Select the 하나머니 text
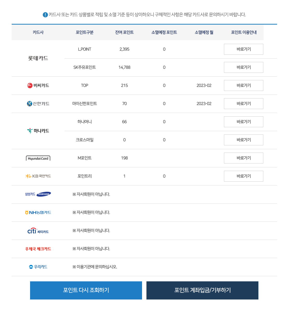The width and height of the screenshot is (282, 314). tap(84, 122)
